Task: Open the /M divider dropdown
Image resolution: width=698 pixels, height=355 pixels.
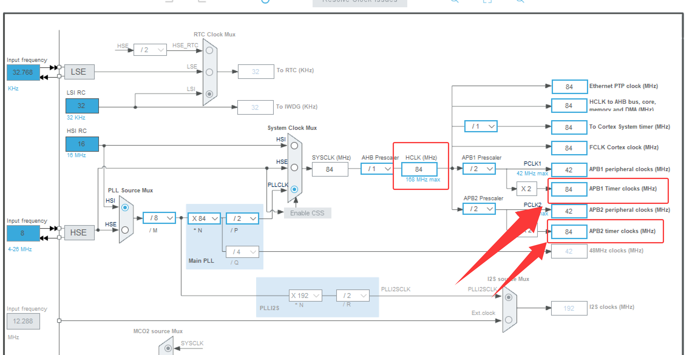Action: click(x=159, y=218)
